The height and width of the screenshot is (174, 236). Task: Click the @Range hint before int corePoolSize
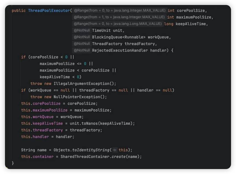point(120,11)
